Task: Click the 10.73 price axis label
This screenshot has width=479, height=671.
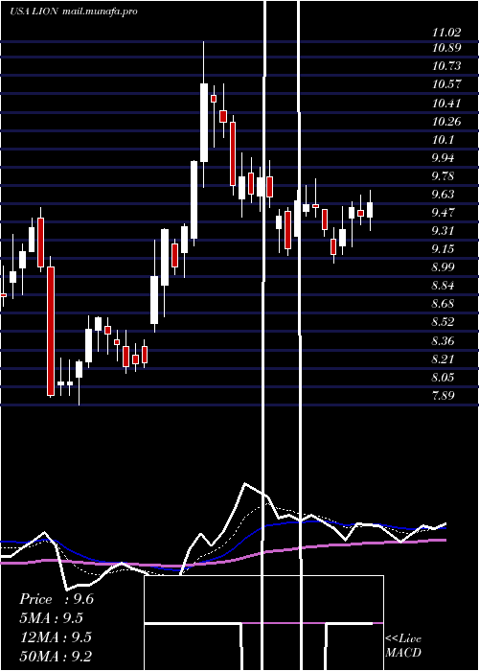Action: [x=446, y=66]
